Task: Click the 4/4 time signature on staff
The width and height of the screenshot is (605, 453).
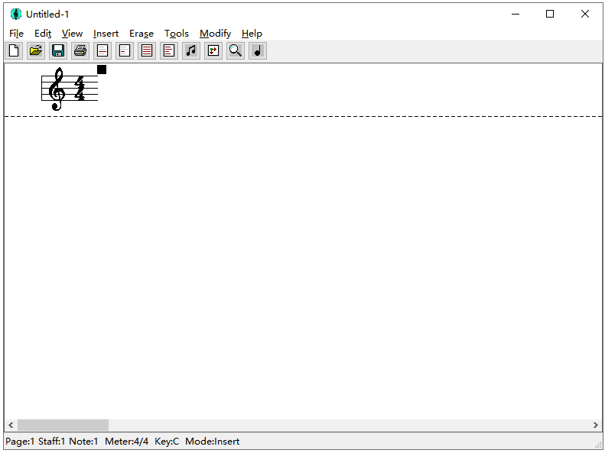Action: [80, 89]
